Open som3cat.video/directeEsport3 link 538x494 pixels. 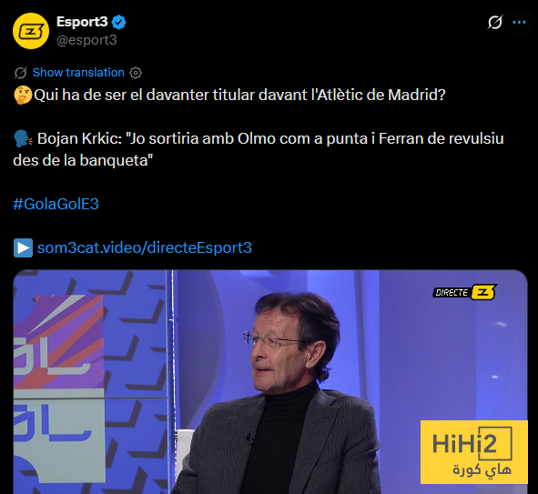point(145,247)
